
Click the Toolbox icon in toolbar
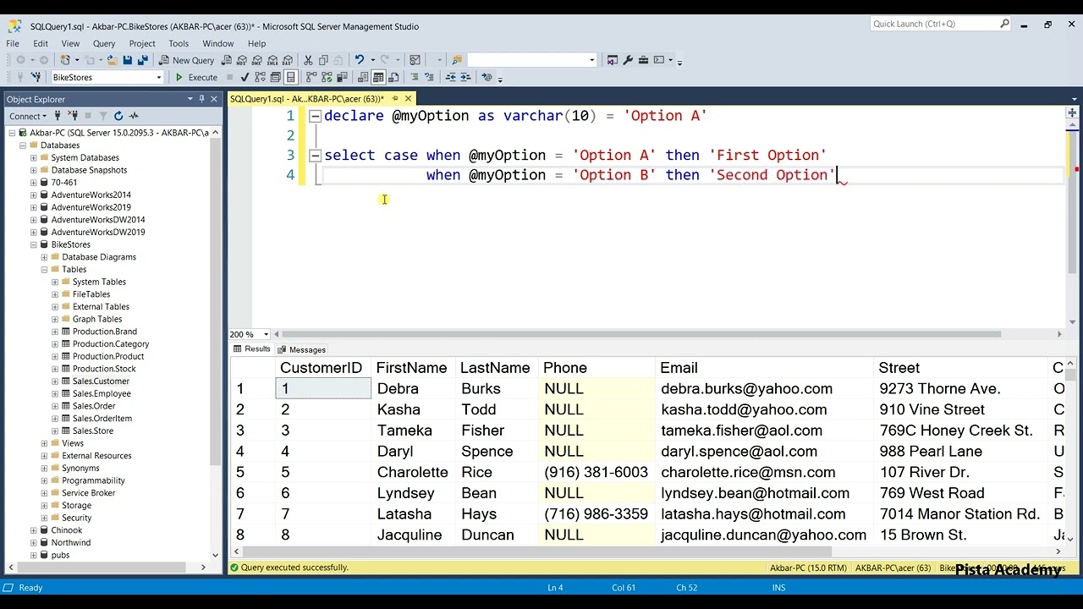[x=643, y=60]
